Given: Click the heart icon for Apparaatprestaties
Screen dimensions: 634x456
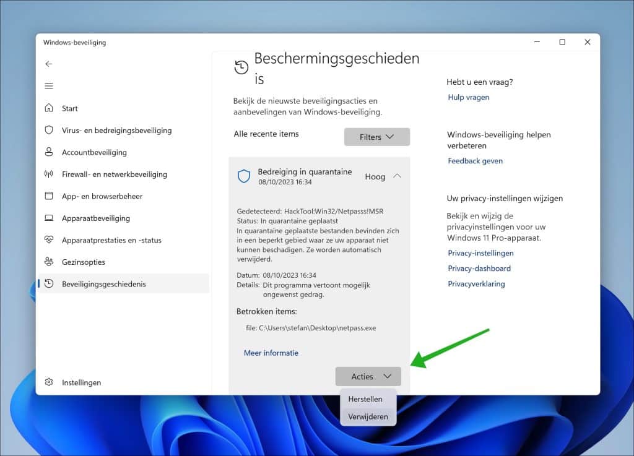Looking at the screenshot, I should click(49, 240).
